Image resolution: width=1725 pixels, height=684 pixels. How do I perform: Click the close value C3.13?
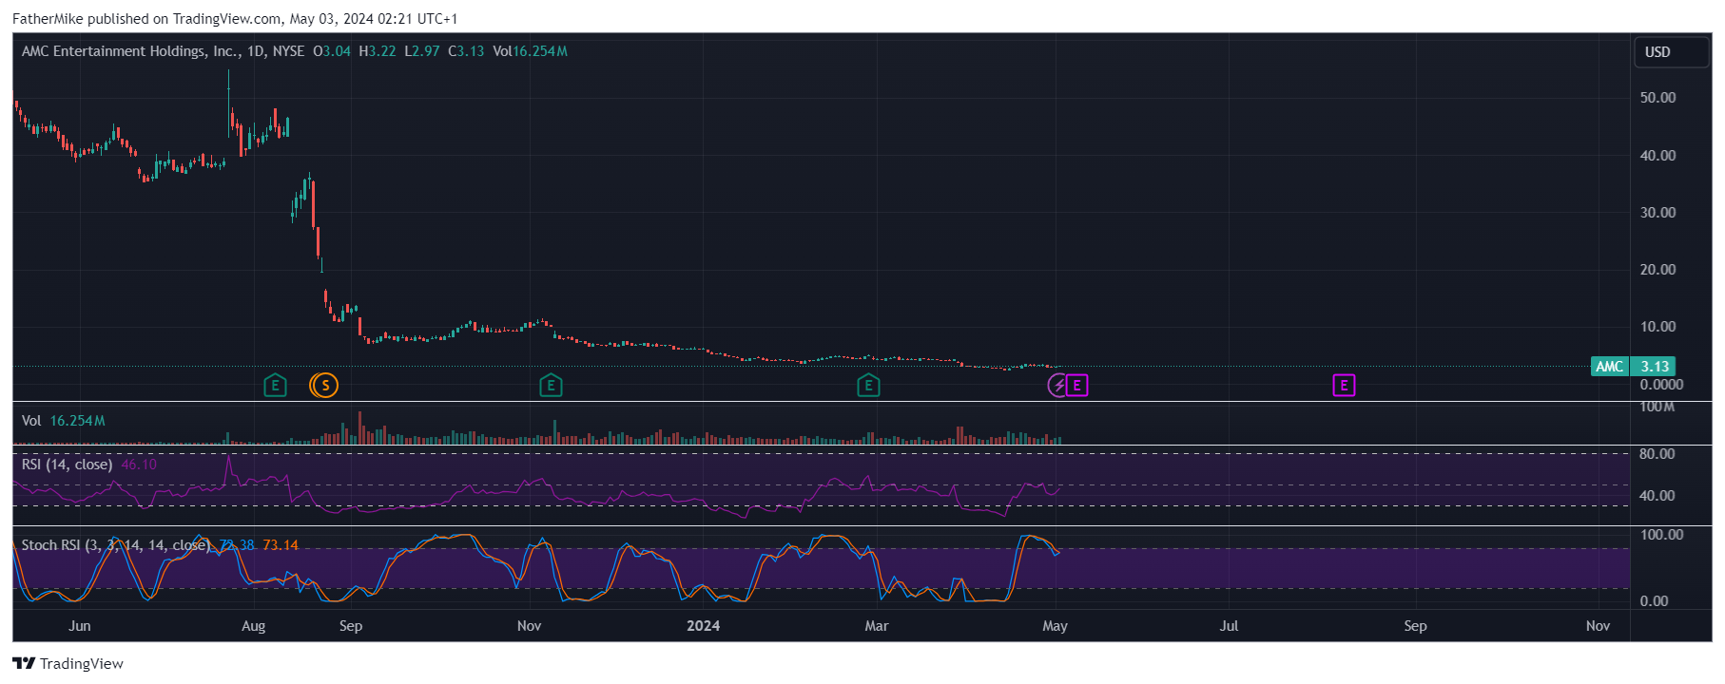pos(466,51)
